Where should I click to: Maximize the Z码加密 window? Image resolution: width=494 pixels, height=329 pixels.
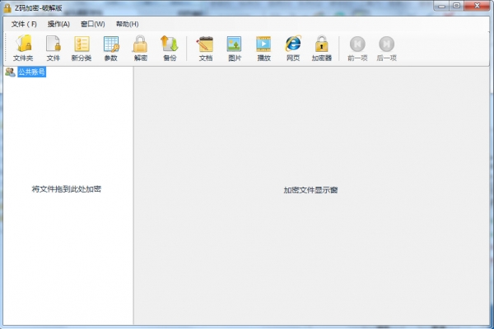[x=456, y=6]
